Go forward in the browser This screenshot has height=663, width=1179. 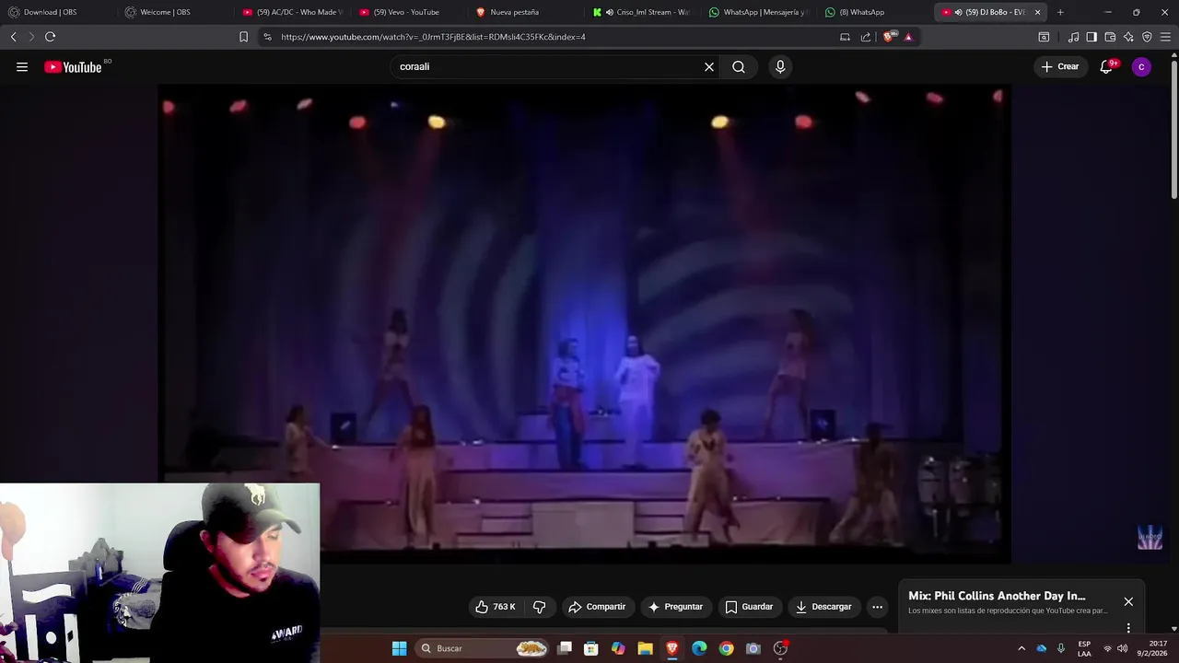[30, 37]
